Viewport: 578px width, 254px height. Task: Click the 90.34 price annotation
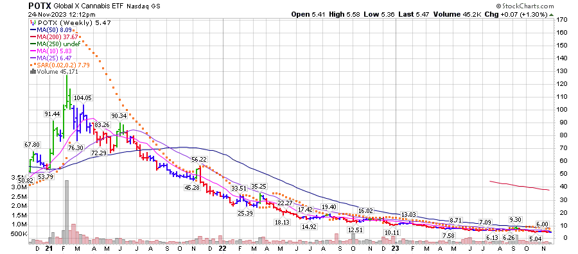pos(119,115)
